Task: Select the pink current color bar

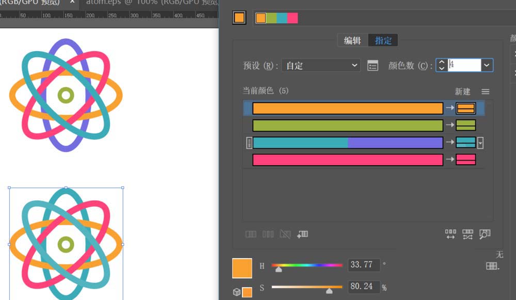Action: click(347, 160)
